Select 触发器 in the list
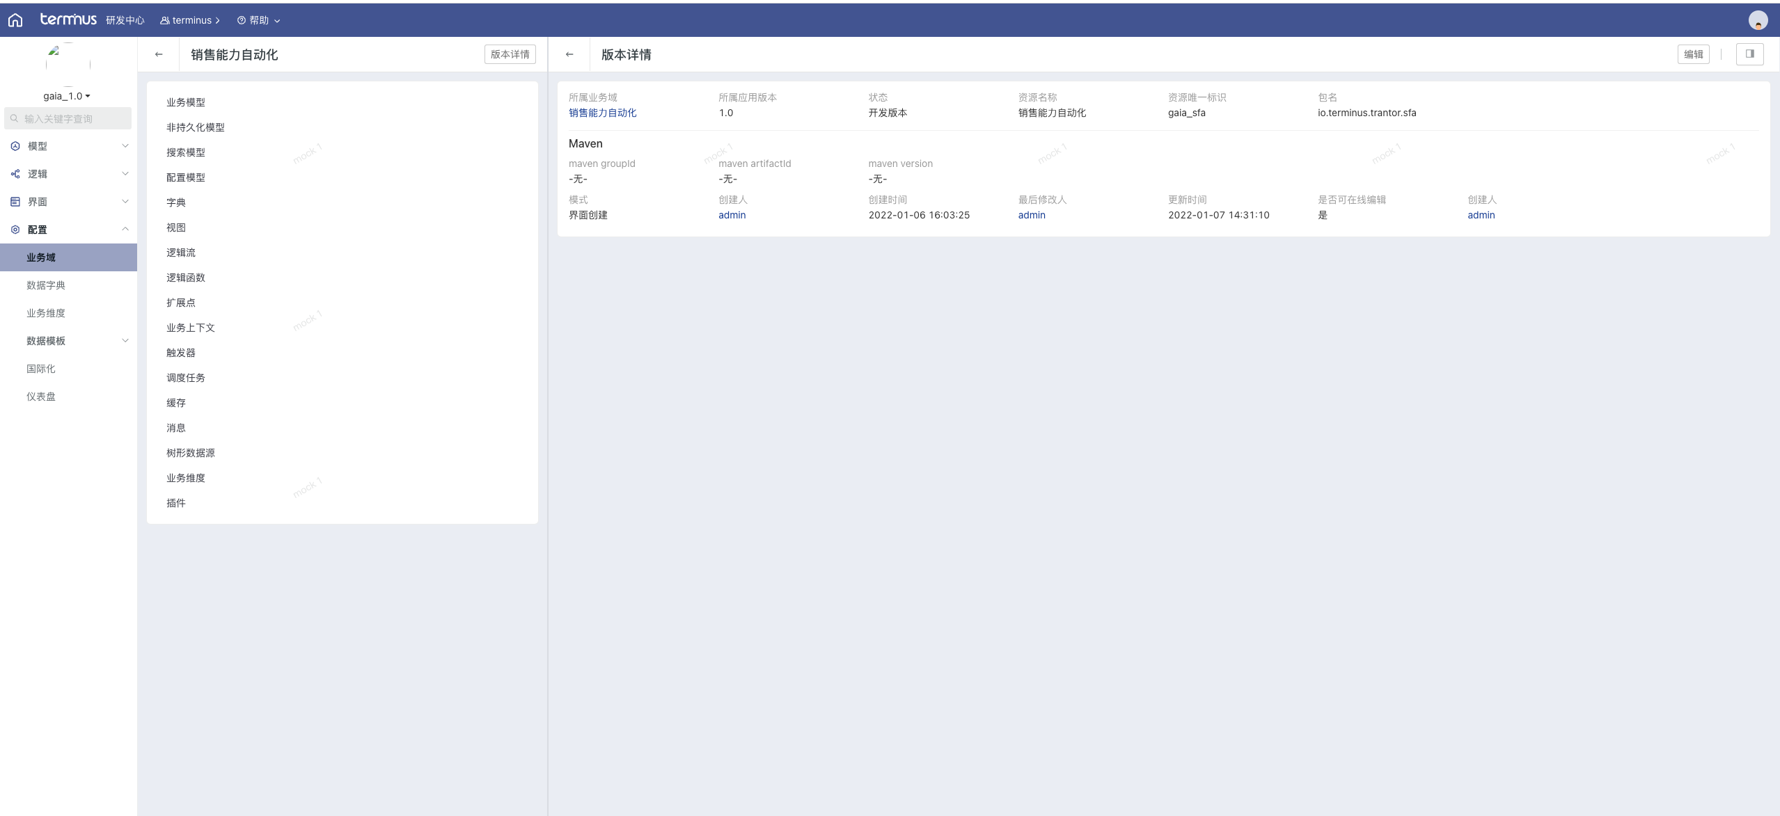Viewport: 1780px width, 816px height. [x=181, y=353]
